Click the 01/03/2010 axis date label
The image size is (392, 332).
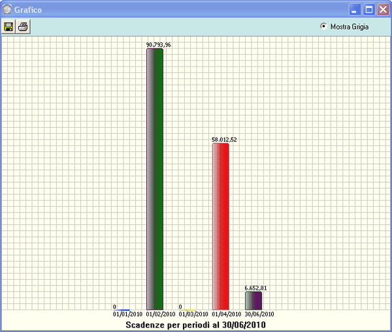193,314
